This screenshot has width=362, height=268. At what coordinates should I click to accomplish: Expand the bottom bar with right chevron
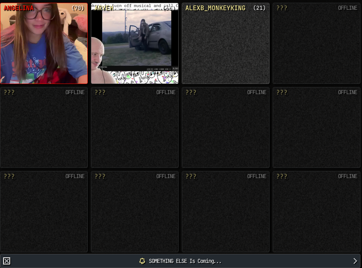tap(355, 261)
